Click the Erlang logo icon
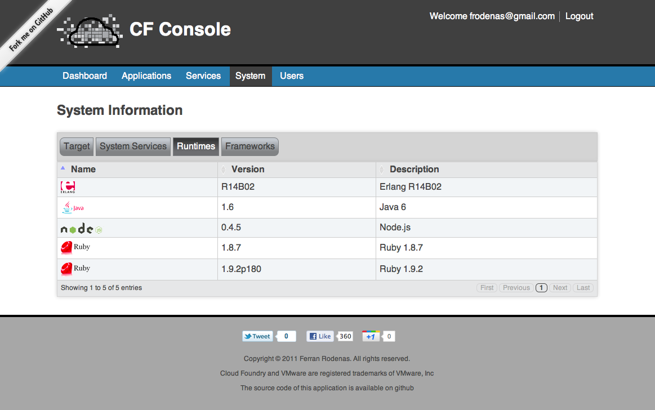655x410 pixels. click(68, 187)
